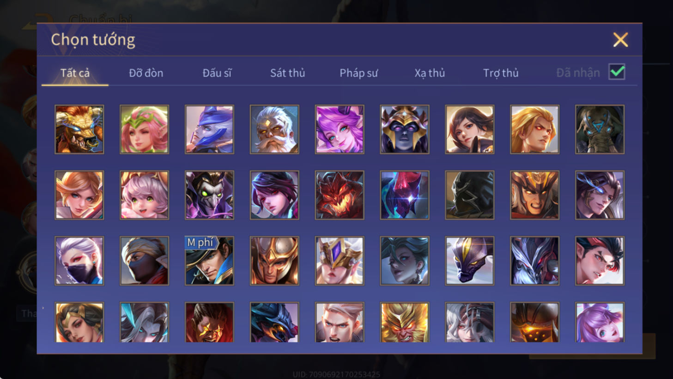Choose the white-bearded old man hero
Screen dimensions: 673x379
click(x=274, y=129)
